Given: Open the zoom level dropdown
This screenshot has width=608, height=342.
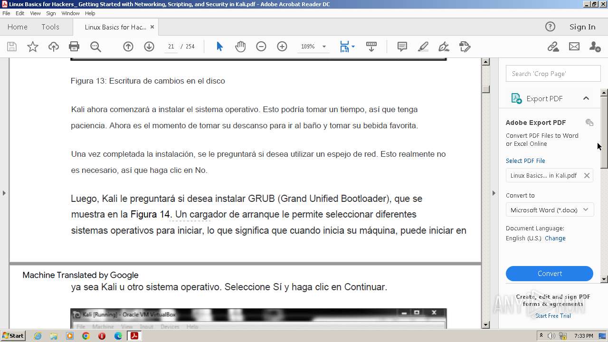Looking at the screenshot, I should (324, 47).
